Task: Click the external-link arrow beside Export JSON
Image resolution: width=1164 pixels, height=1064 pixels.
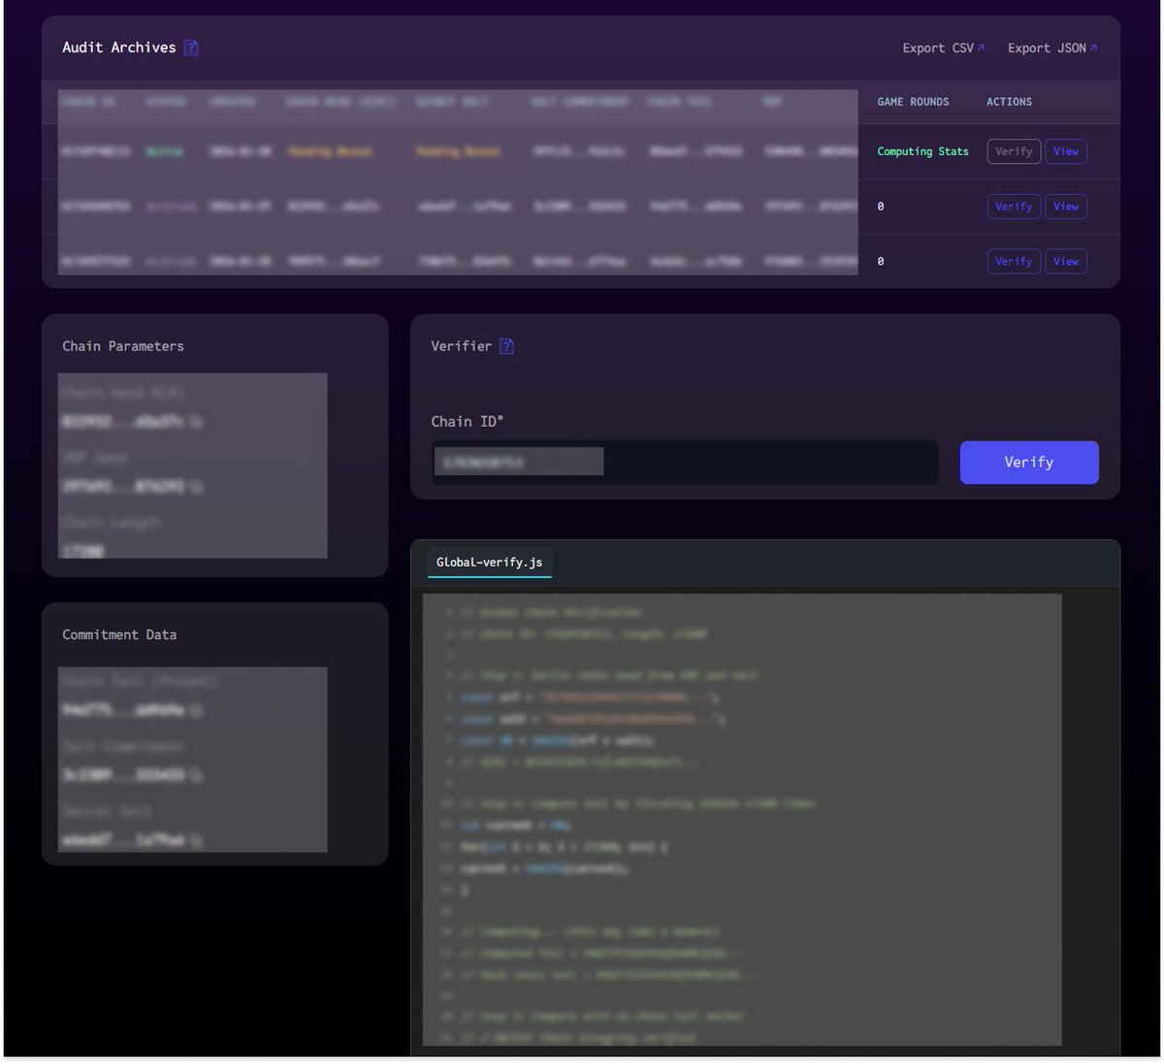Action: tap(1094, 47)
